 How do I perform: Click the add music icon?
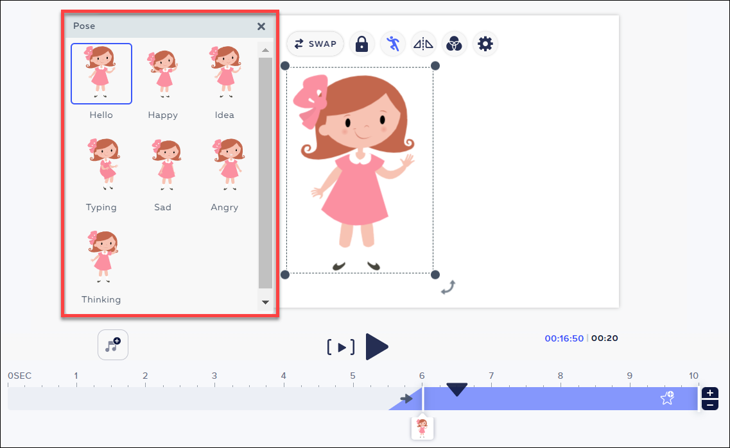click(x=113, y=345)
